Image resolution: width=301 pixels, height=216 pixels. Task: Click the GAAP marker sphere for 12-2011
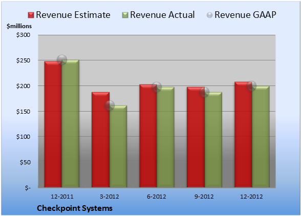pyautogui.click(x=62, y=60)
